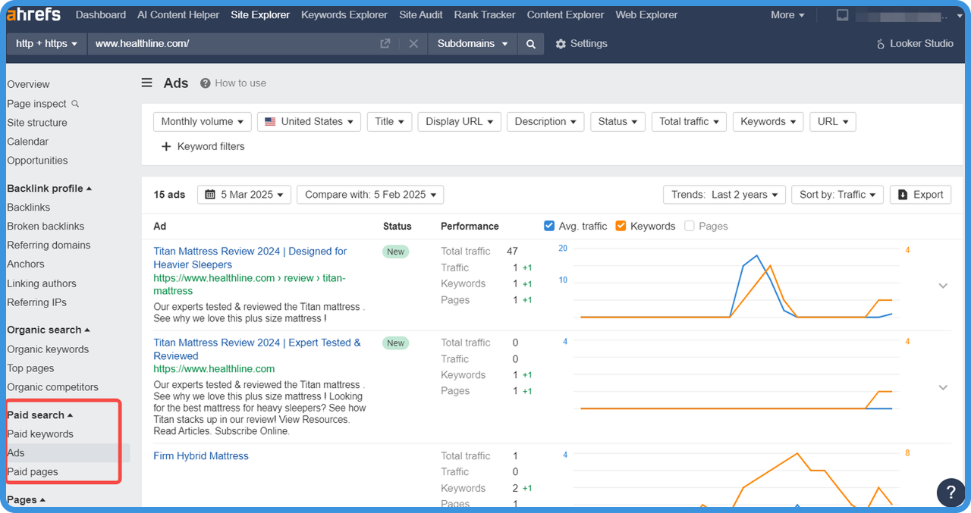Open Title filter dropdown
The image size is (971, 513).
390,122
